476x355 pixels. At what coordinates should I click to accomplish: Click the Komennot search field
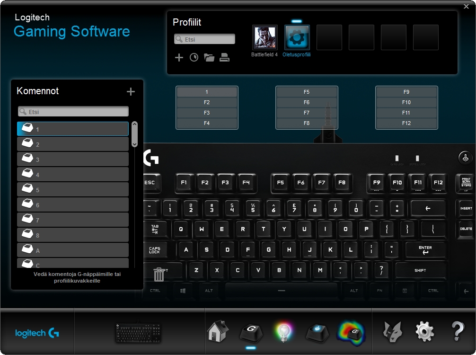73,111
